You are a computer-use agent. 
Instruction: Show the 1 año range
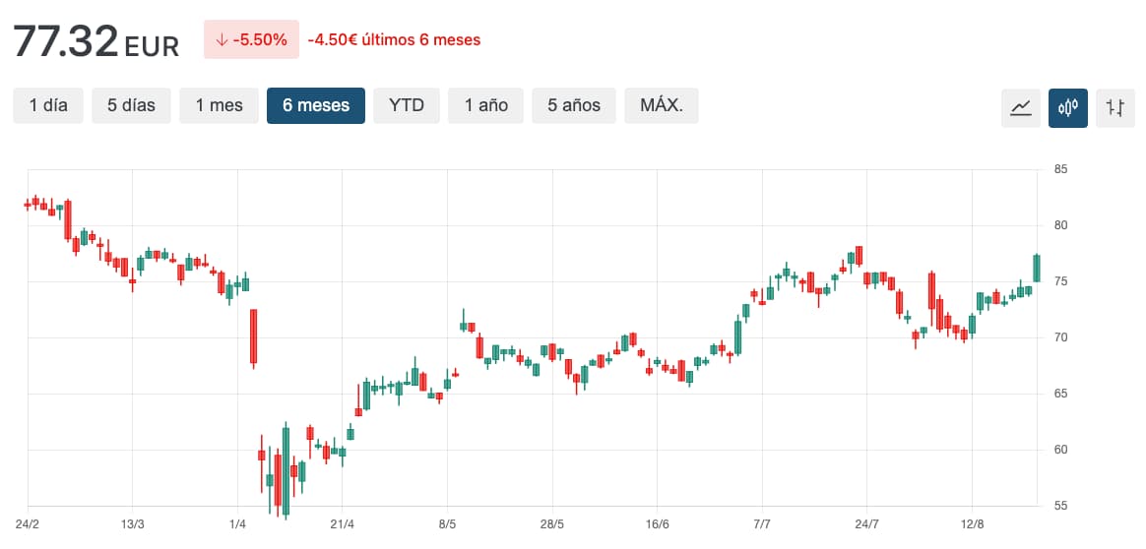486,105
